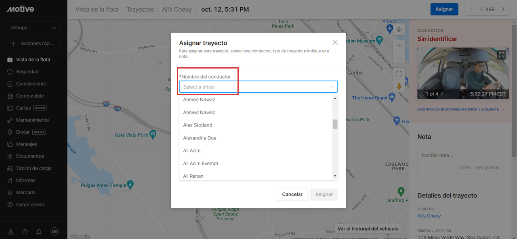Select Ali Asim Exempt driver
The width and height of the screenshot is (517, 239).
[x=256, y=163]
